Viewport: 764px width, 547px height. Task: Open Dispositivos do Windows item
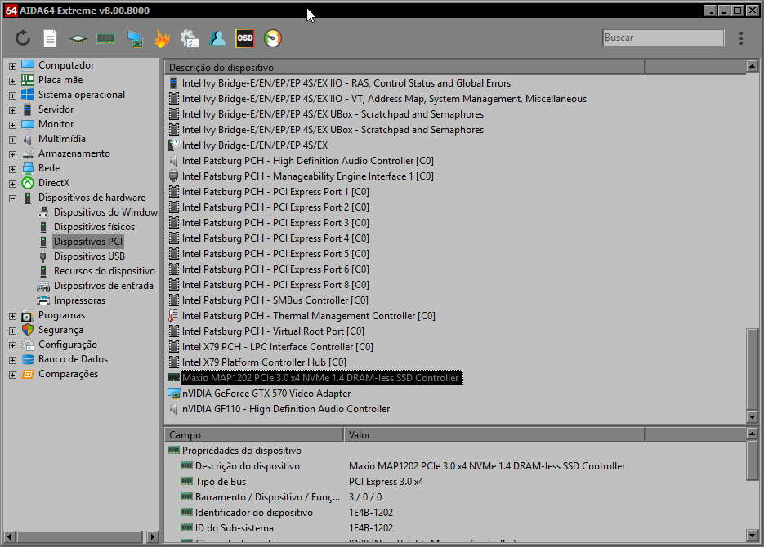tap(106, 212)
